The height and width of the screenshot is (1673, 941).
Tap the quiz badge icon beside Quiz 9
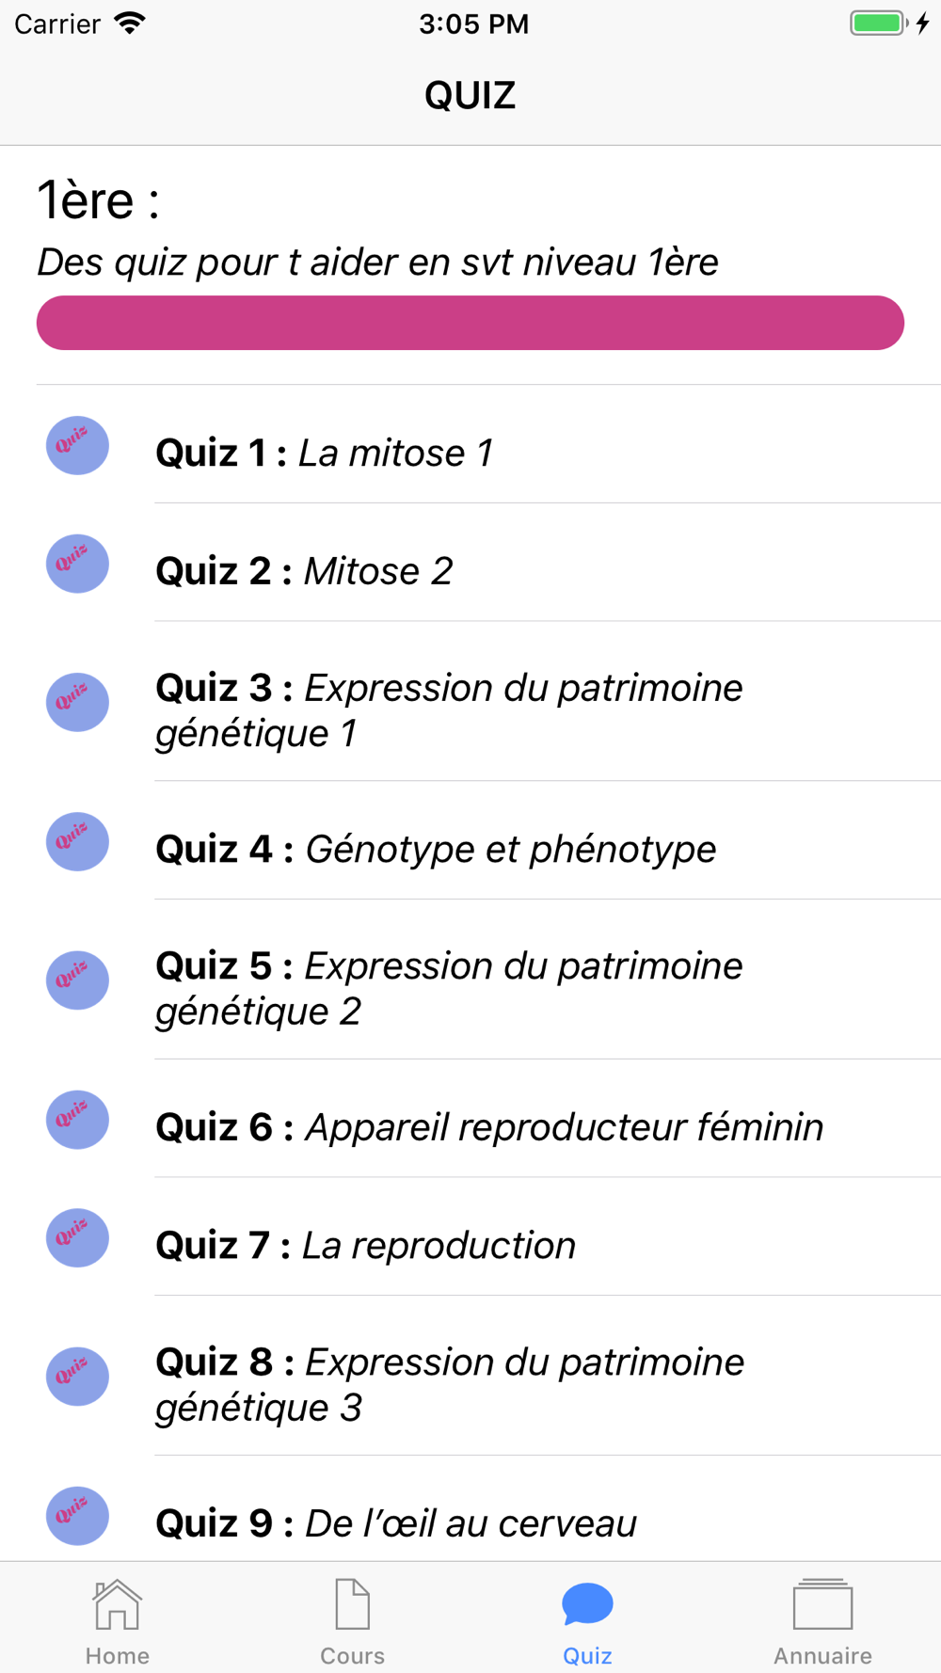click(x=77, y=1515)
